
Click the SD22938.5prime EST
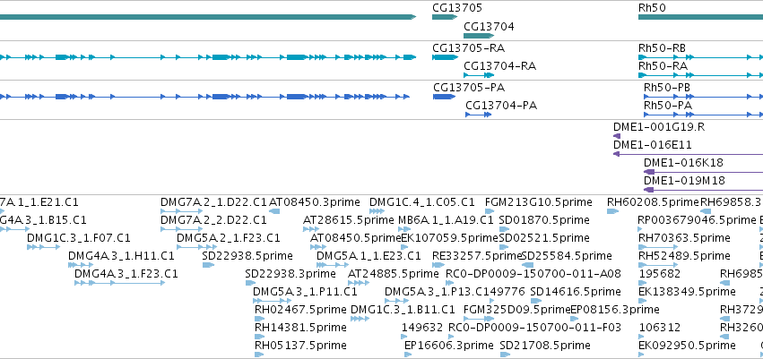[x=208, y=265]
